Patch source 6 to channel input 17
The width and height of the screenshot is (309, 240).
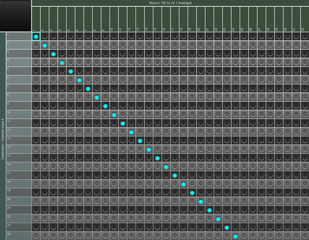79,176
